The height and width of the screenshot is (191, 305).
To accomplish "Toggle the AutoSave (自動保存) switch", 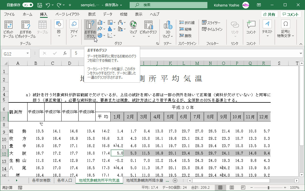I will (x=28, y=5).
